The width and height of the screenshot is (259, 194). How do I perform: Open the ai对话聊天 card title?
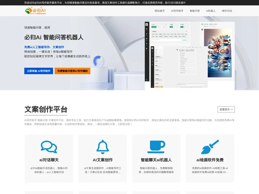[x=49, y=160]
